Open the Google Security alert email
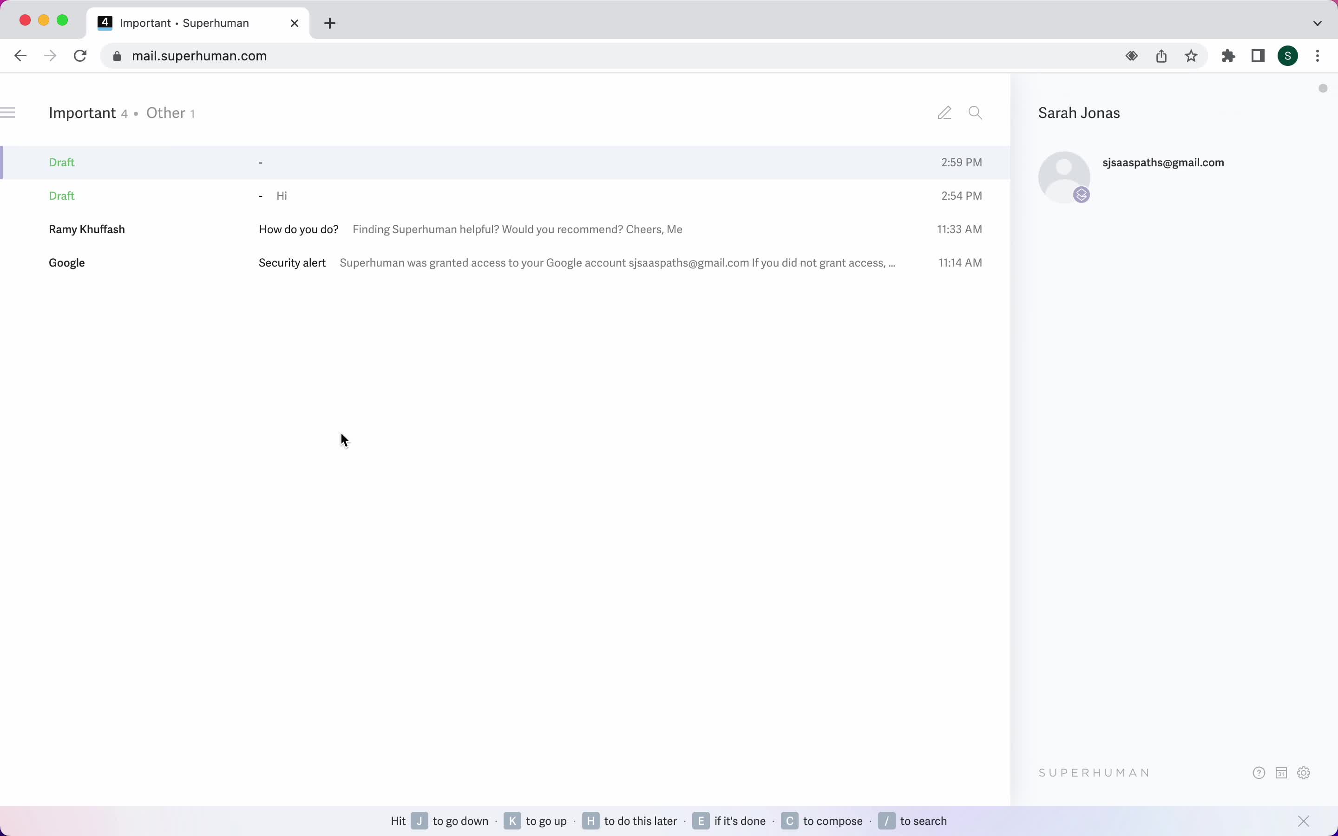 point(505,262)
